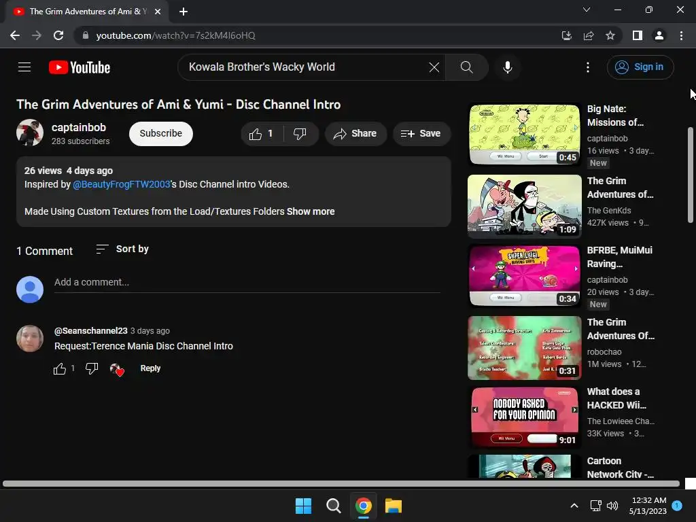Click browser back arrow
The width and height of the screenshot is (696, 522).
[x=15, y=35]
